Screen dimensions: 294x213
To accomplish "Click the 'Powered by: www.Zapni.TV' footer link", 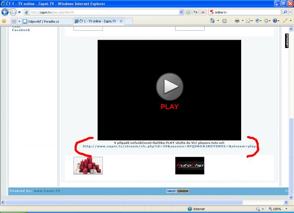I will [x=35, y=191].
